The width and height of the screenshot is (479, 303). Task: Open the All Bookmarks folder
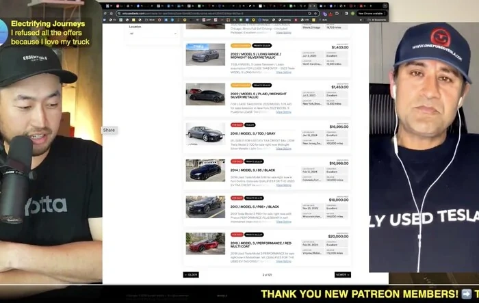(x=377, y=20)
